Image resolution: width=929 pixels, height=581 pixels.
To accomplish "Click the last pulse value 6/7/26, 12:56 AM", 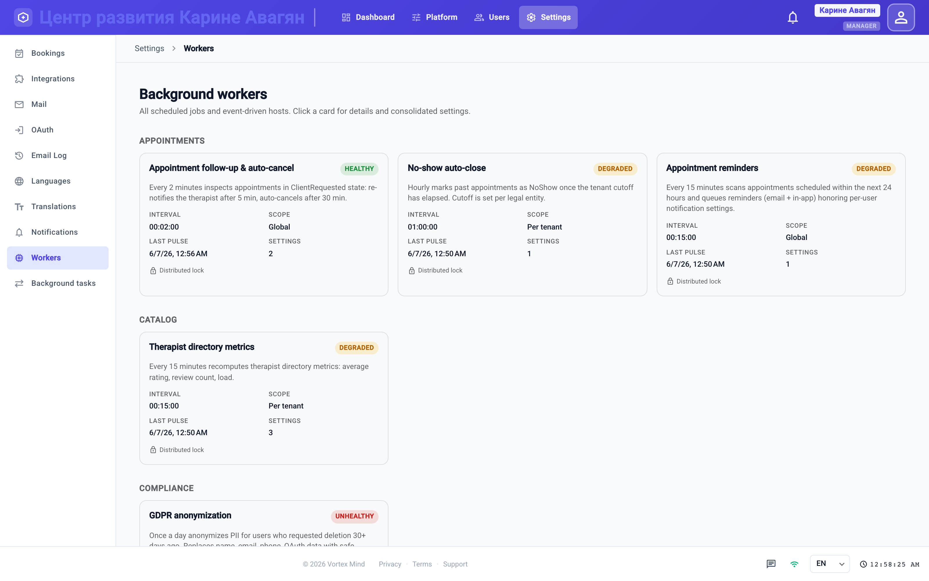I will tap(178, 254).
